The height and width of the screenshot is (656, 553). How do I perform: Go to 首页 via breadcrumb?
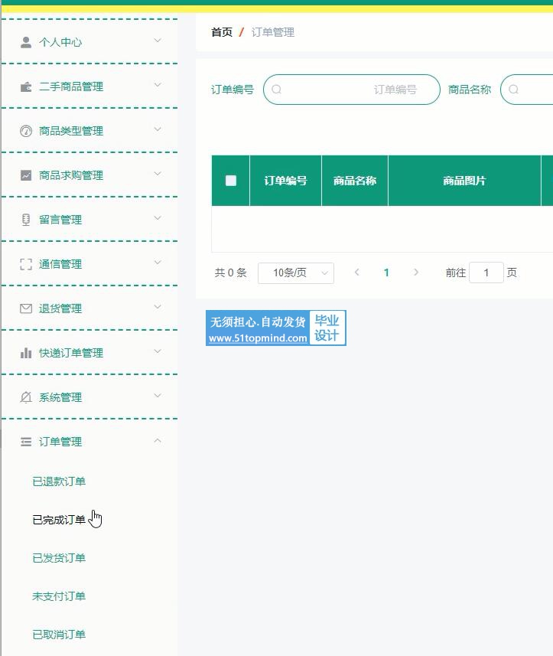coord(222,32)
